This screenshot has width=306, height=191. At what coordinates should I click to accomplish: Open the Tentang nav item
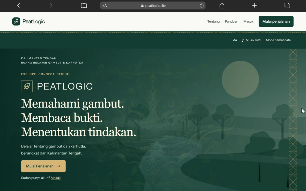coord(213,21)
